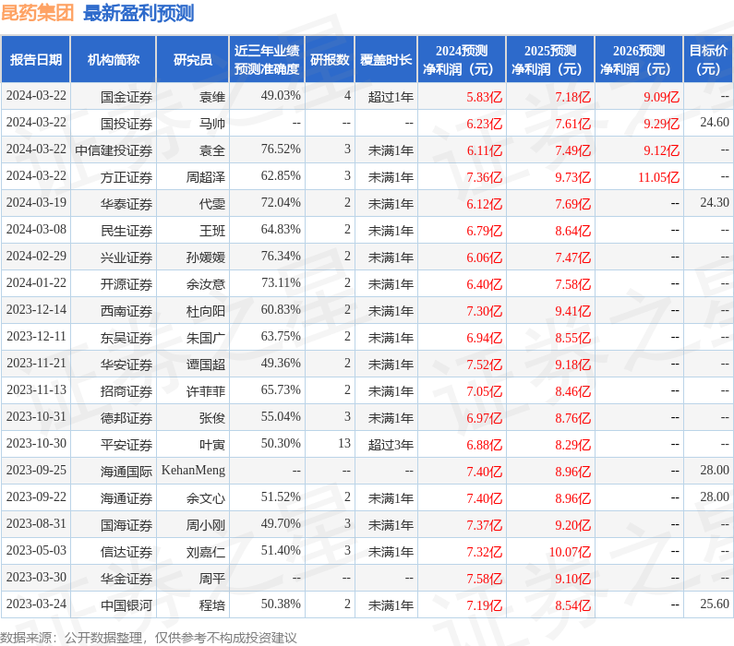Viewport: 734px width, 646px height.
Task: Click the 昆药集团 title text
Action: tap(38, 13)
